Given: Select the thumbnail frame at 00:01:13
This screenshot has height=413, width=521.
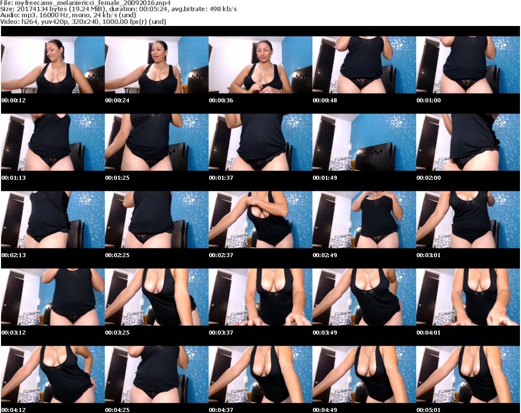Looking at the screenshot, I should tap(53, 142).
